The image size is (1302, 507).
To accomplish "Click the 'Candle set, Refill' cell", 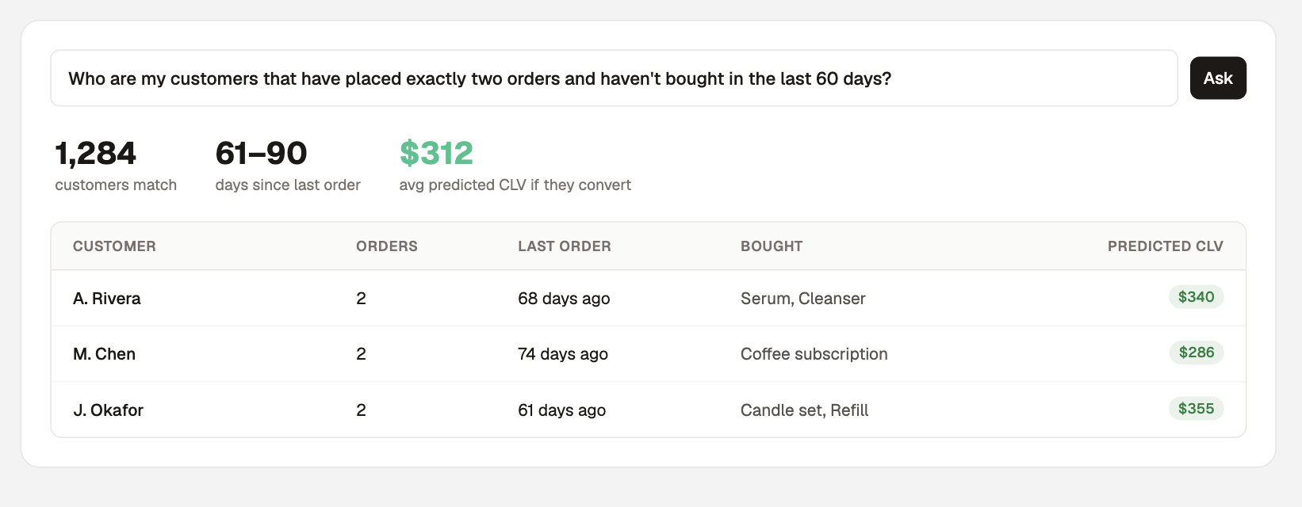I will click(805, 410).
